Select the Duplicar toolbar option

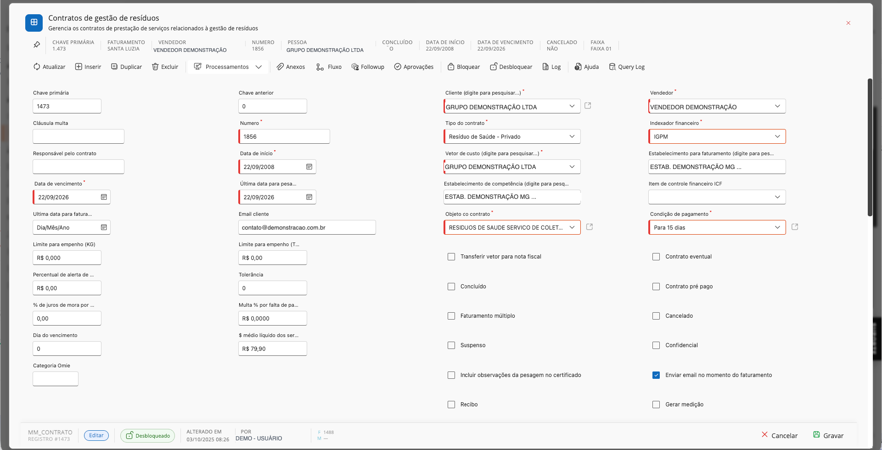click(126, 67)
